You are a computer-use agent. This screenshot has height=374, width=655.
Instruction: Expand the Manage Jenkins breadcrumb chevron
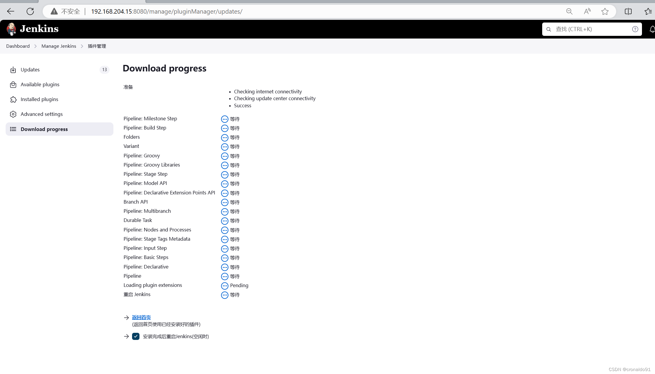(82, 46)
